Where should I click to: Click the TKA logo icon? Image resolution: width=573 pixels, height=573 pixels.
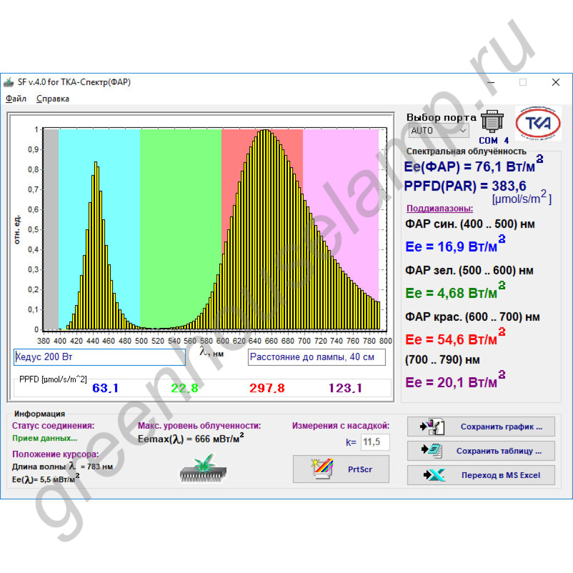(538, 123)
